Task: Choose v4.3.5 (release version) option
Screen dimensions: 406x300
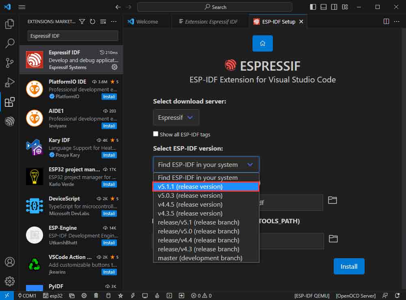Action: 206,213
